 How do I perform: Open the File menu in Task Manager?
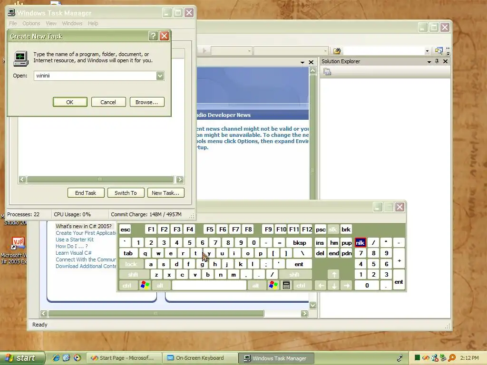click(13, 23)
